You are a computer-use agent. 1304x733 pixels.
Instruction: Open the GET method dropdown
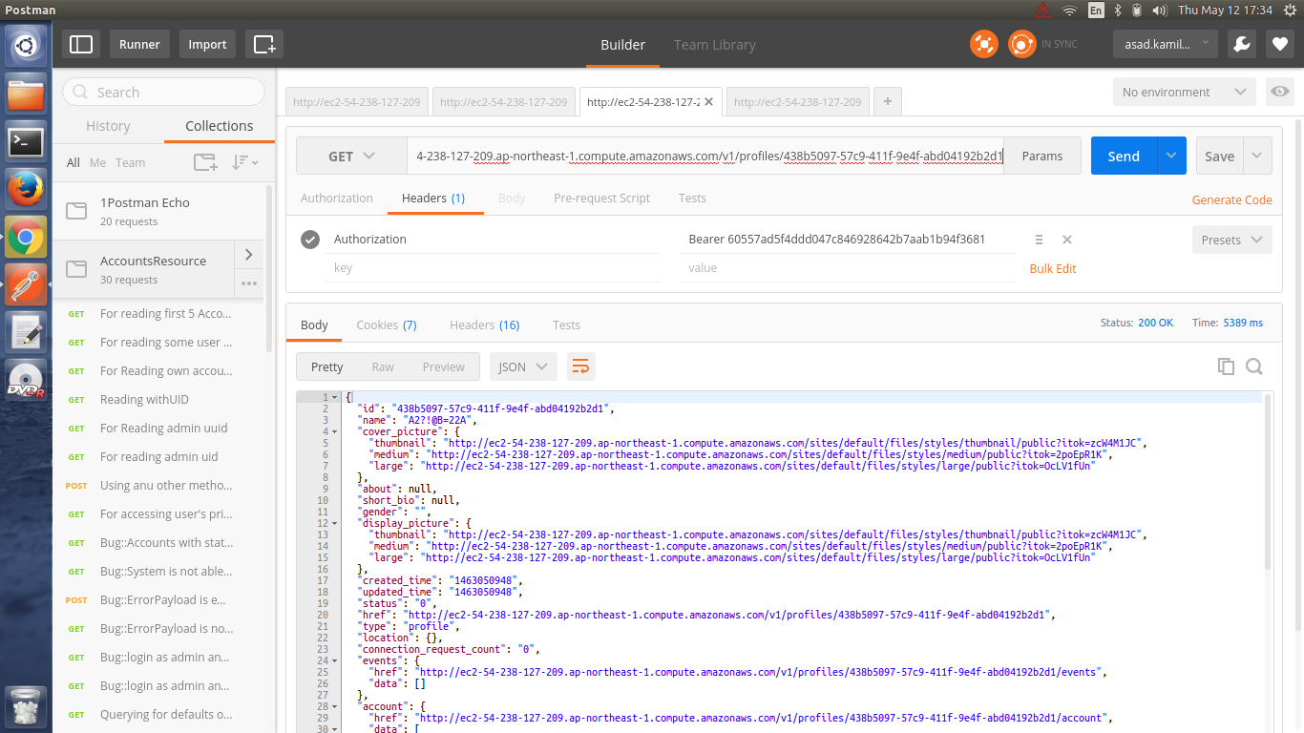tap(351, 157)
